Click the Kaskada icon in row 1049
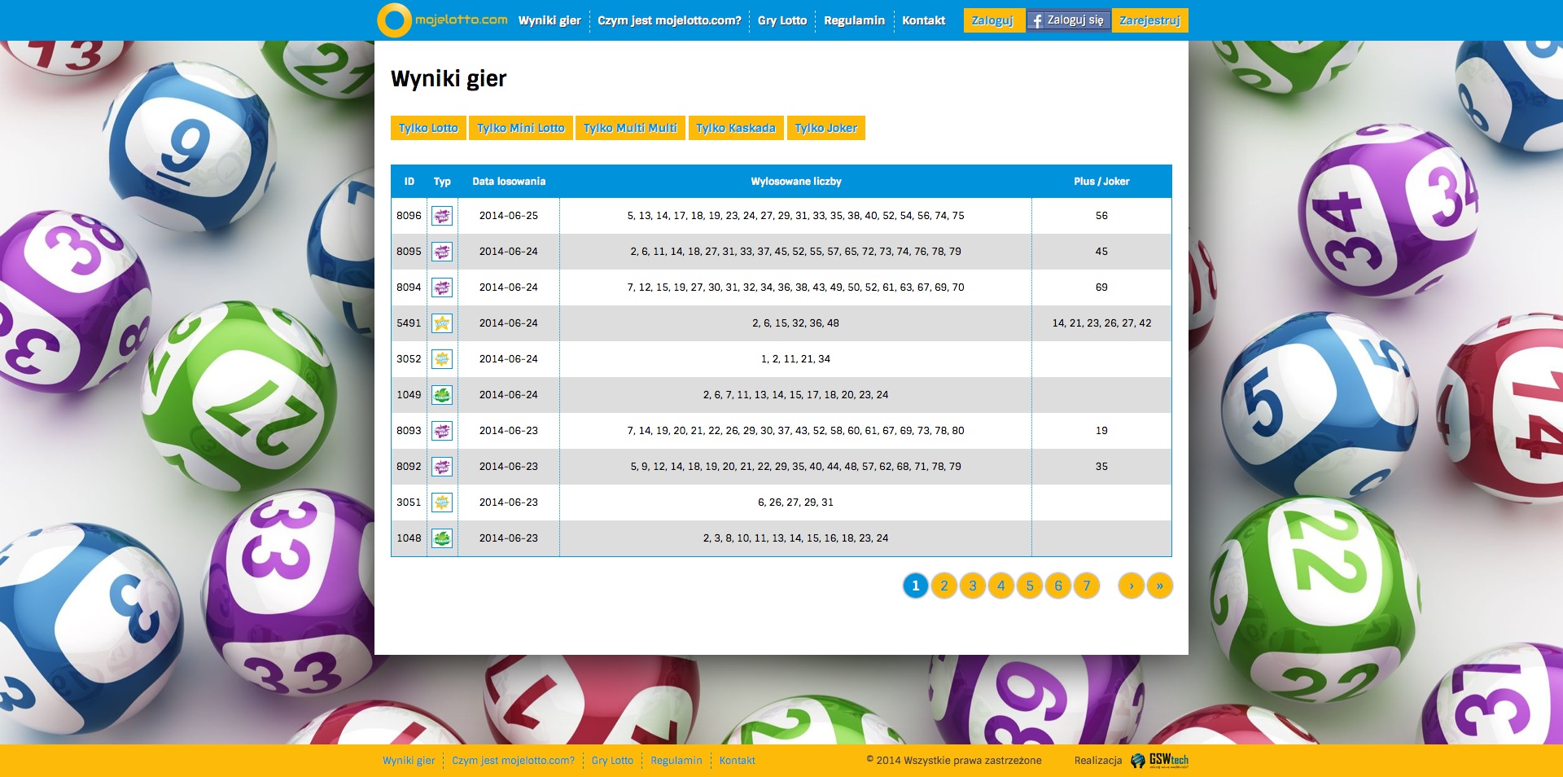Image resolution: width=1563 pixels, height=777 pixels. pyautogui.click(x=442, y=395)
